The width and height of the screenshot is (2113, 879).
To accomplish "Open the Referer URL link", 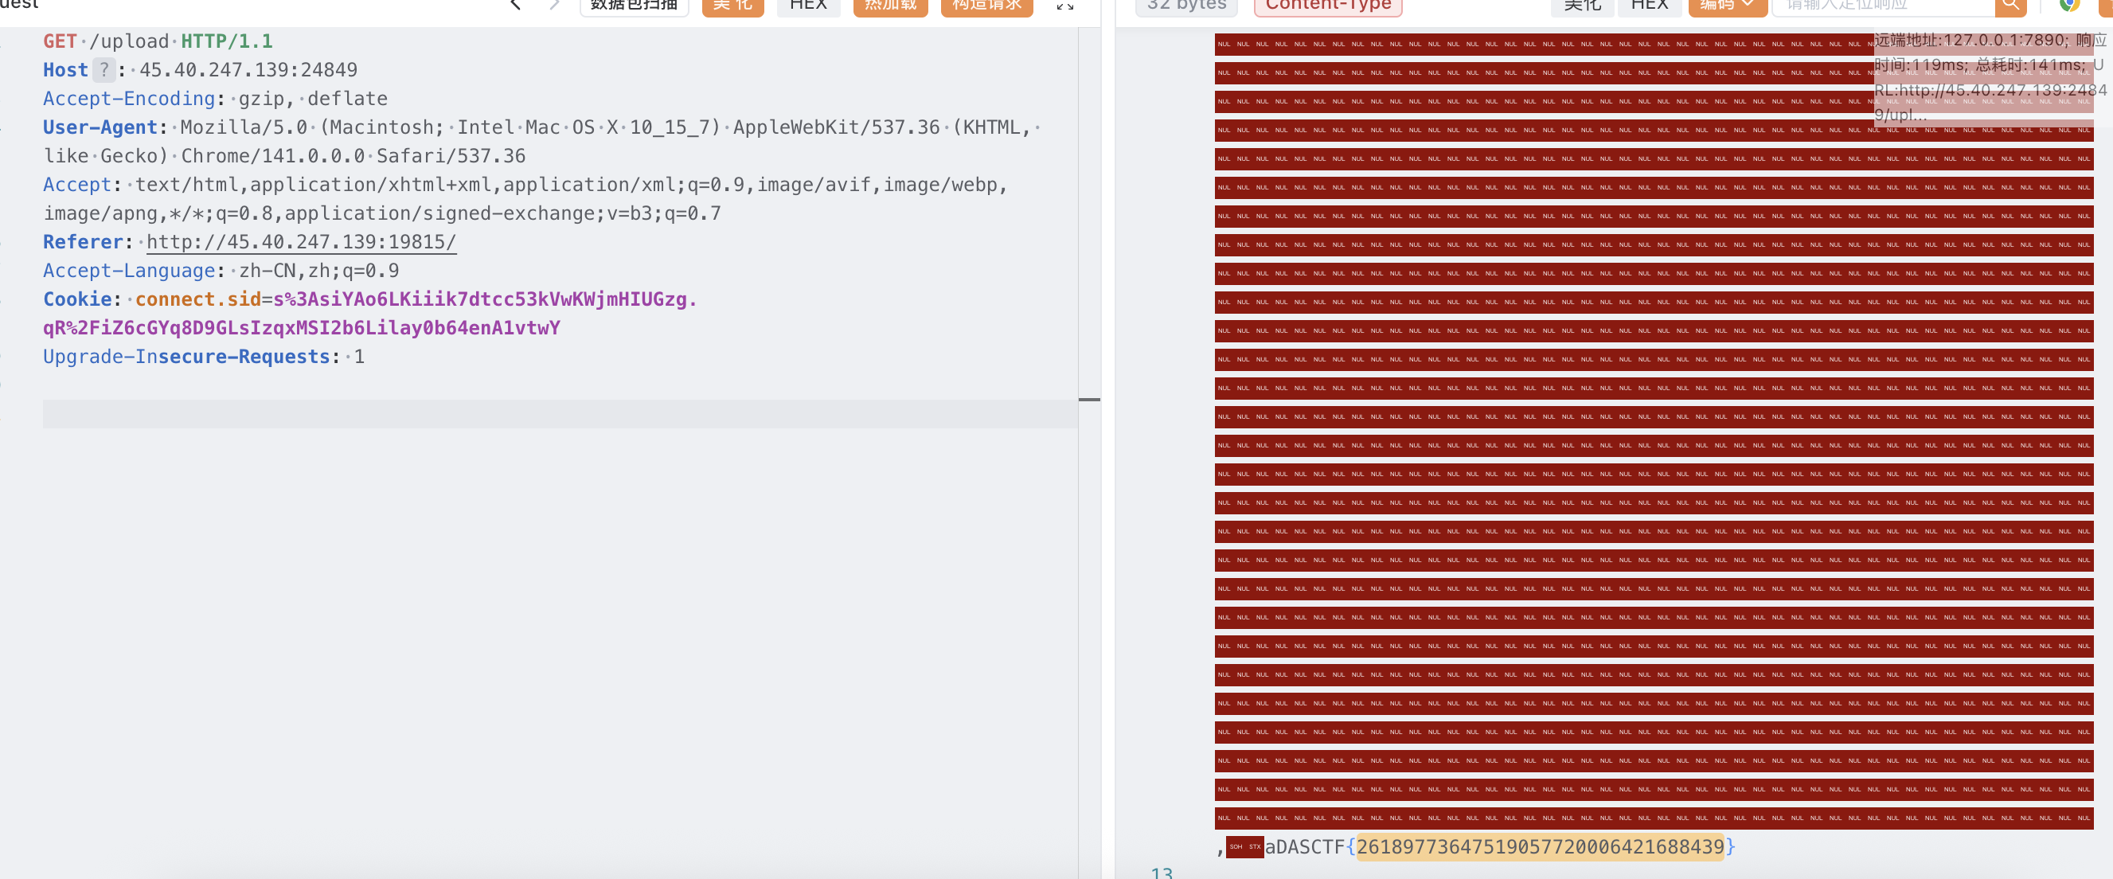I will pos(301,243).
